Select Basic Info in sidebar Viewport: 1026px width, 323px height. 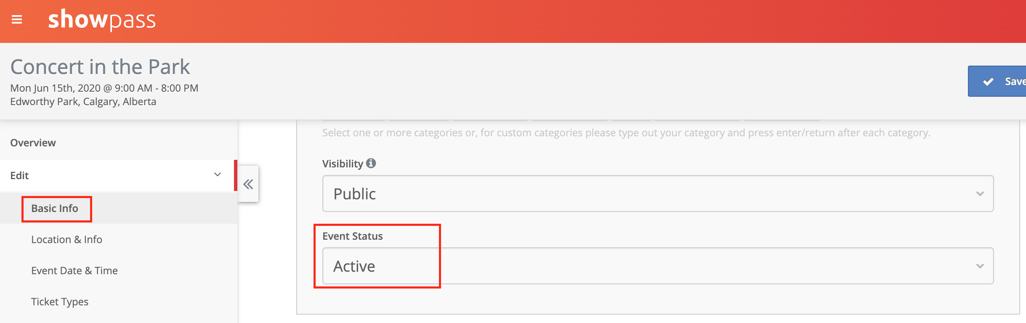click(55, 209)
